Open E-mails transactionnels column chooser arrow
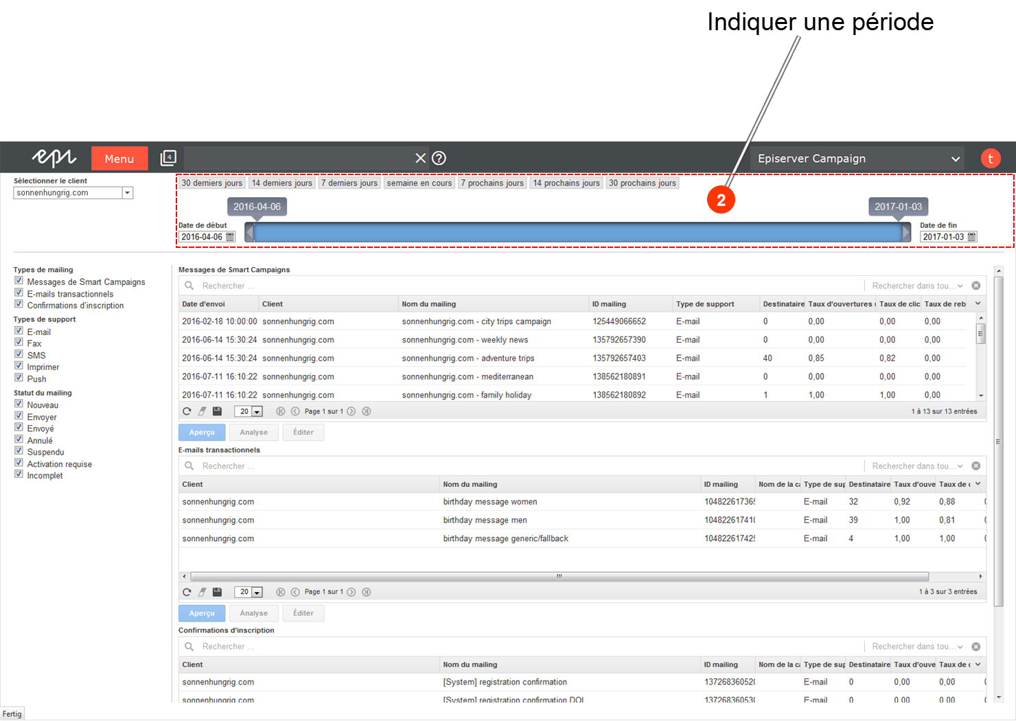1016x721 pixels. click(x=978, y=484)
